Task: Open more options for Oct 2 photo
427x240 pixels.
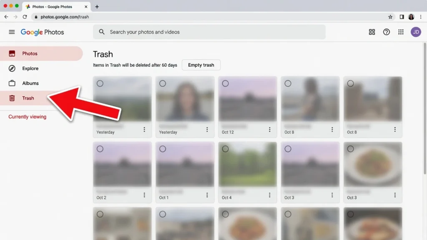Action: pyautogui.click(x=144, y=195)
